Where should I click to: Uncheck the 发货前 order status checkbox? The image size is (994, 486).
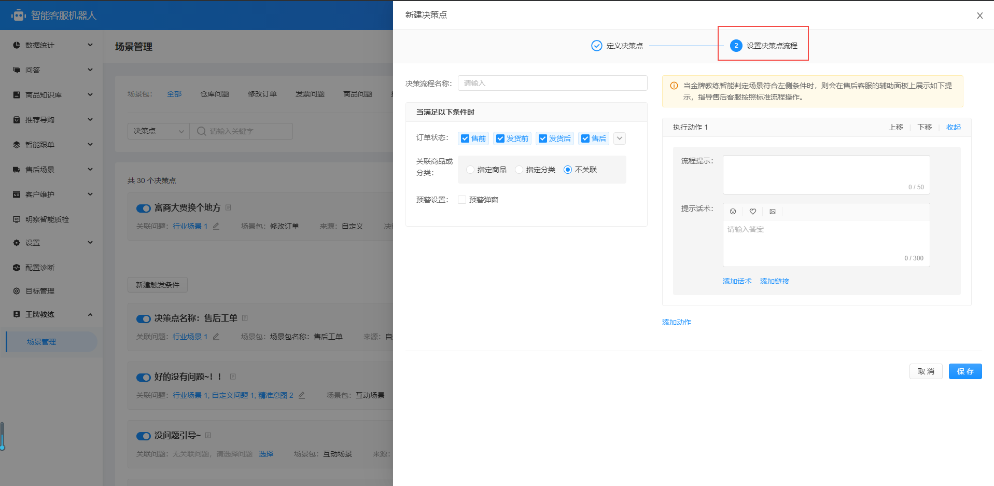[x=500, y=138]
